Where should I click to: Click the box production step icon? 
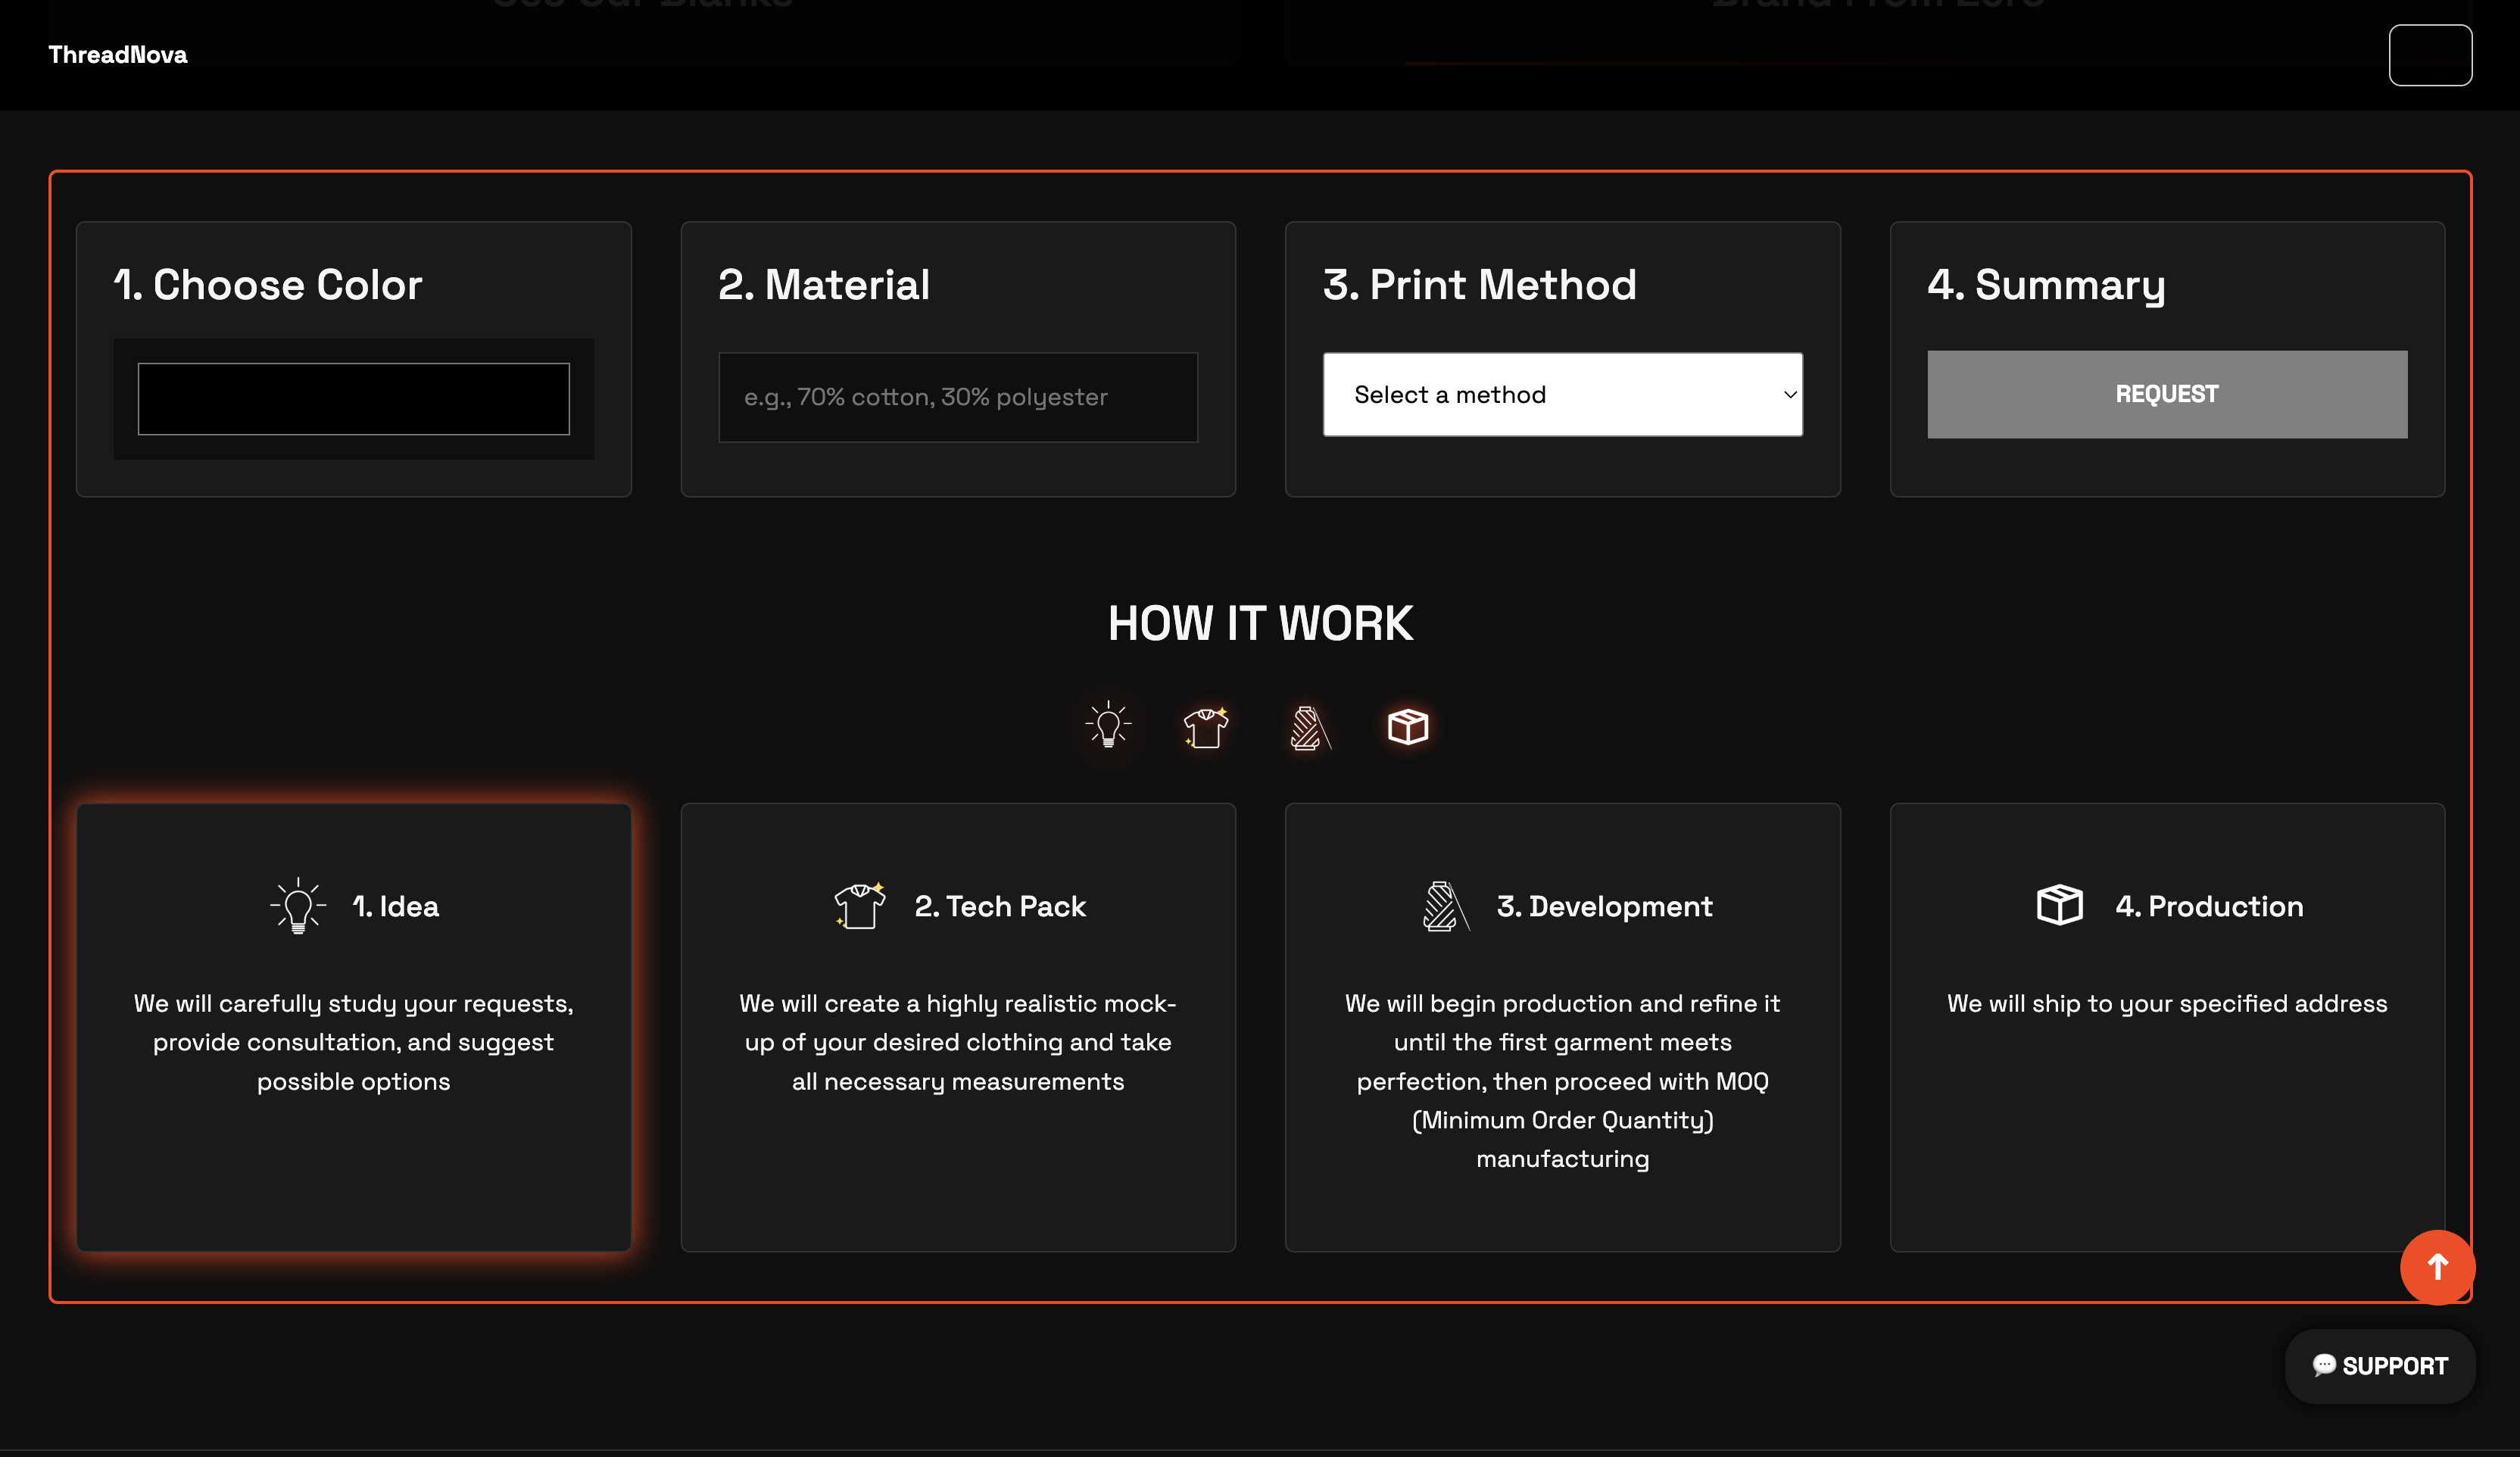click(x=1408, y=726)
